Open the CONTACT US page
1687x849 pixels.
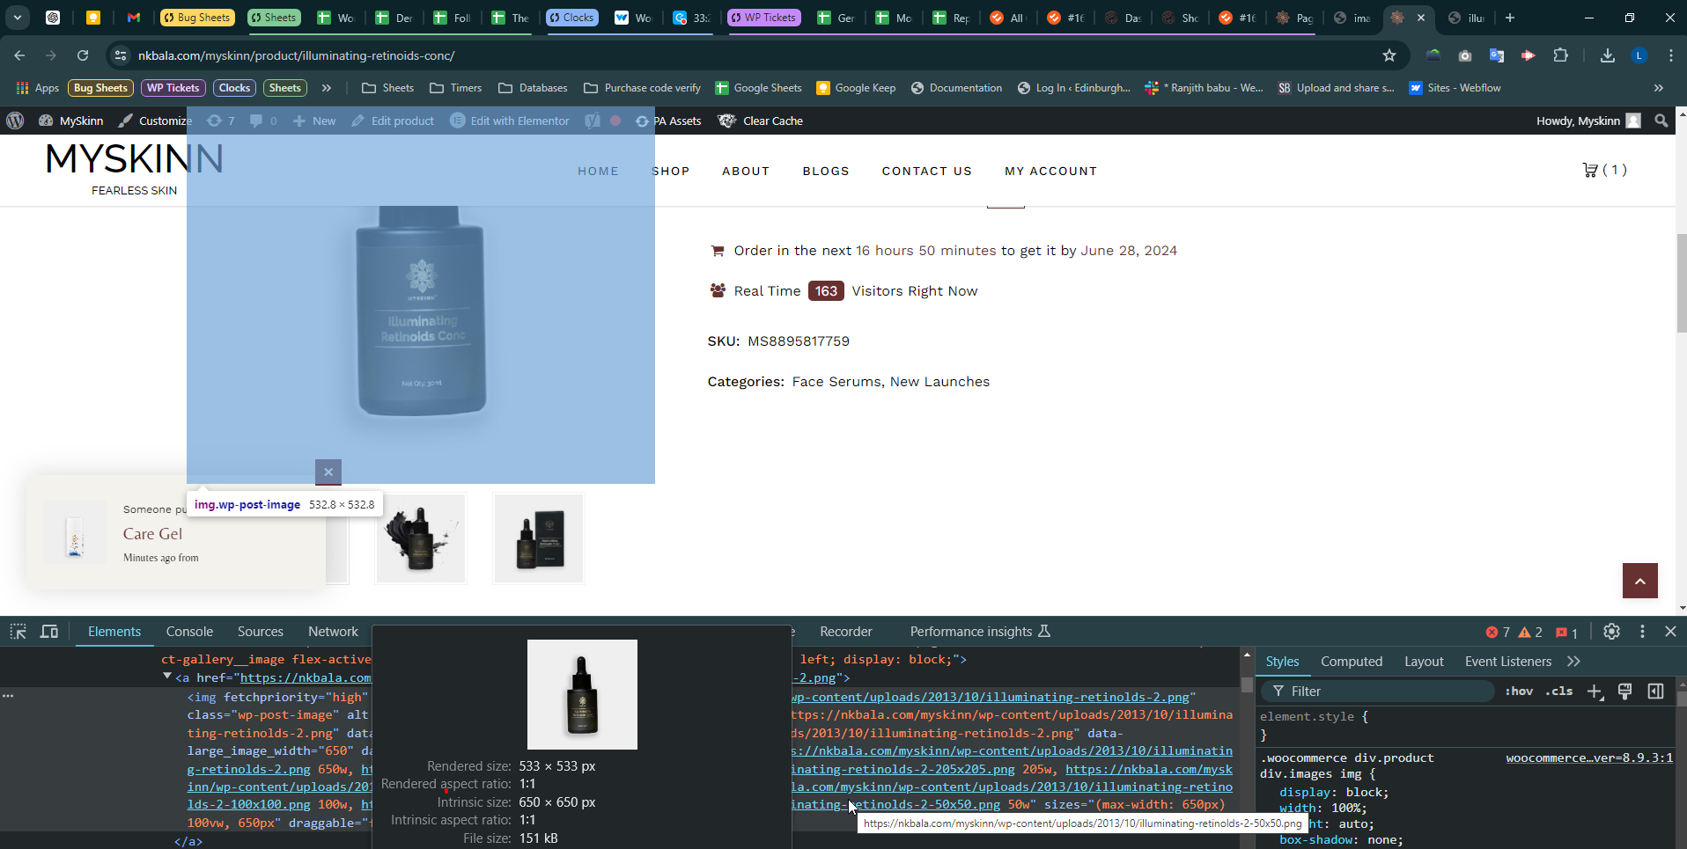click(927, 171)
